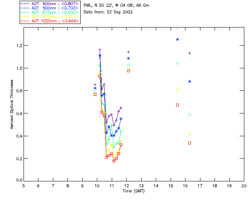The image size is (251, 201).
Task: Click the x-axis tick label '5'
Action: pos(24,186)
